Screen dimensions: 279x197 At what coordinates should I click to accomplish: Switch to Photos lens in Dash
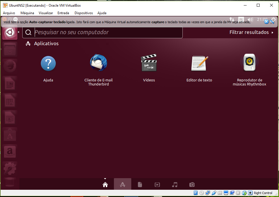point(192,185)
